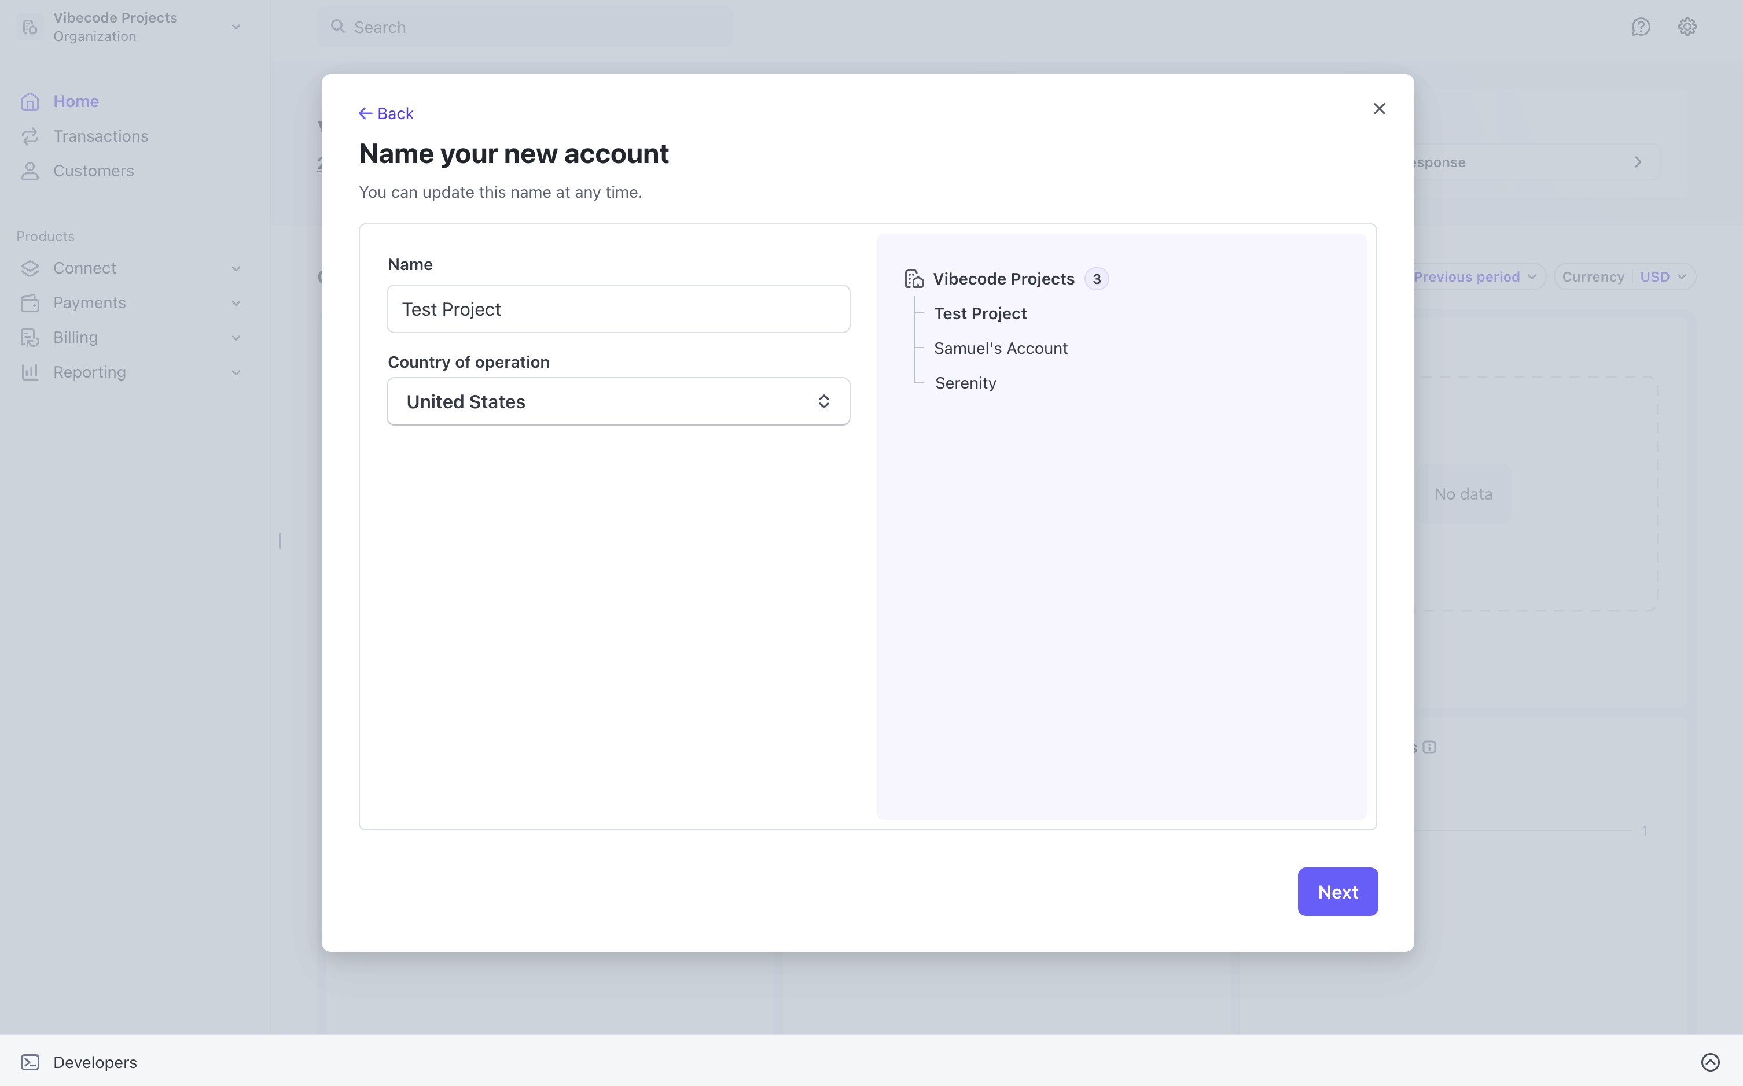
Task: Open the settings gear icon
Action: click(1687, 27)
